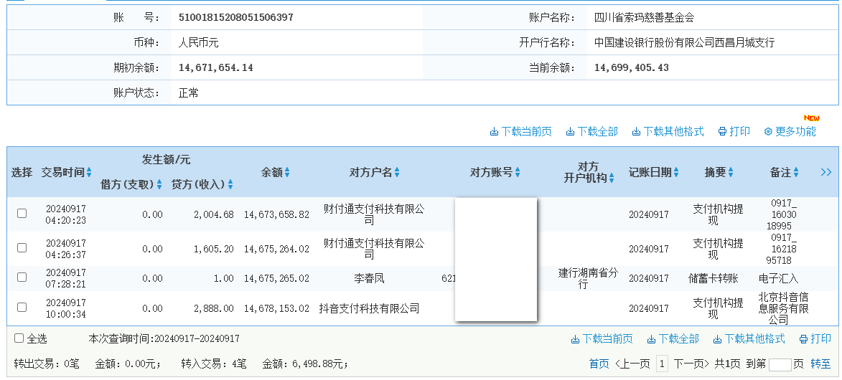
Task: Click 选择 column header
Action: pos(22,172)
